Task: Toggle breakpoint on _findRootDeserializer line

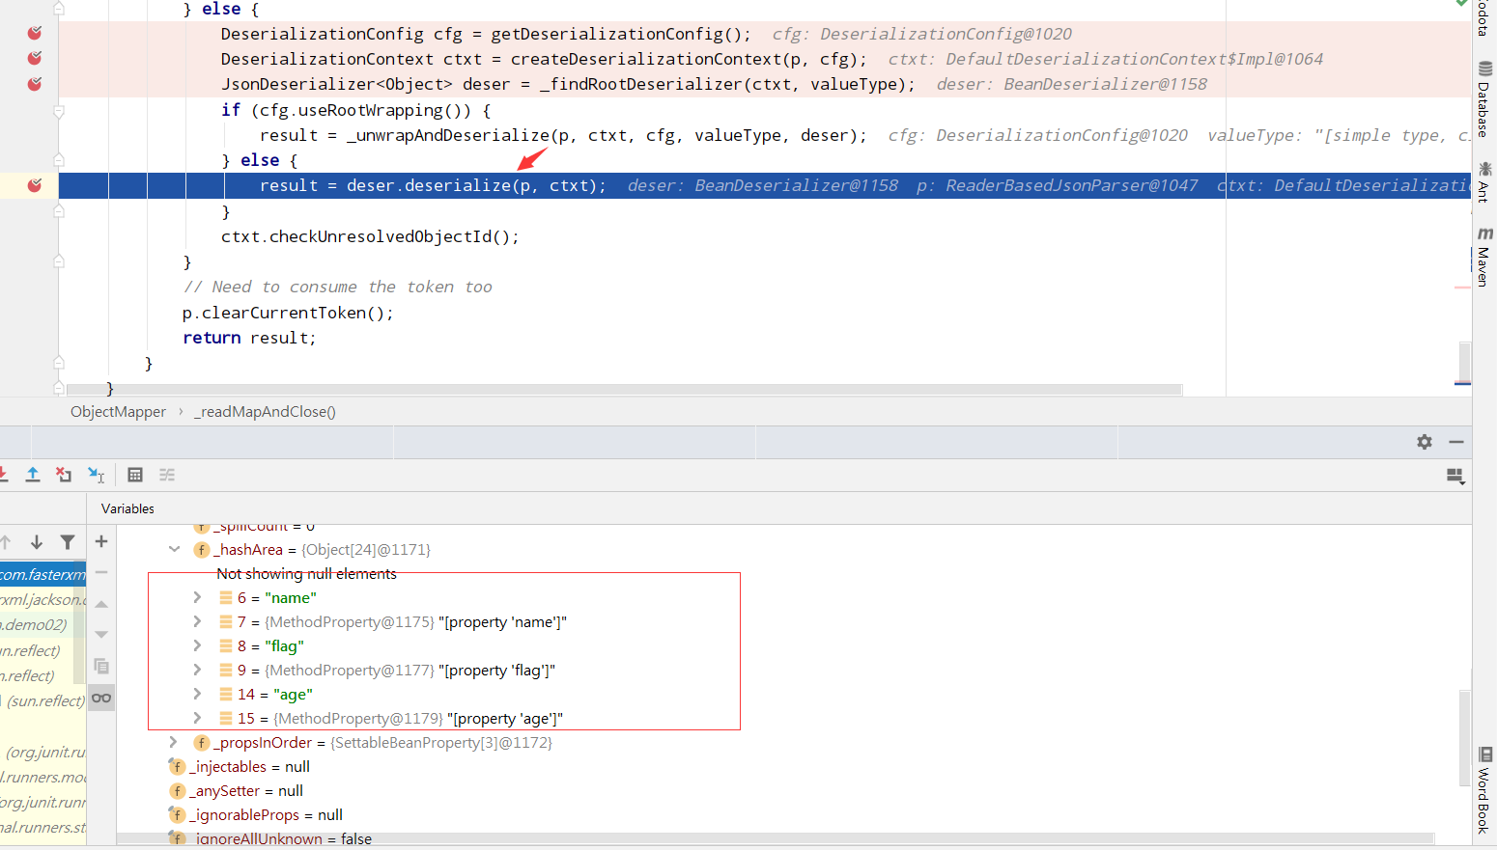Action: coord(35,84)
